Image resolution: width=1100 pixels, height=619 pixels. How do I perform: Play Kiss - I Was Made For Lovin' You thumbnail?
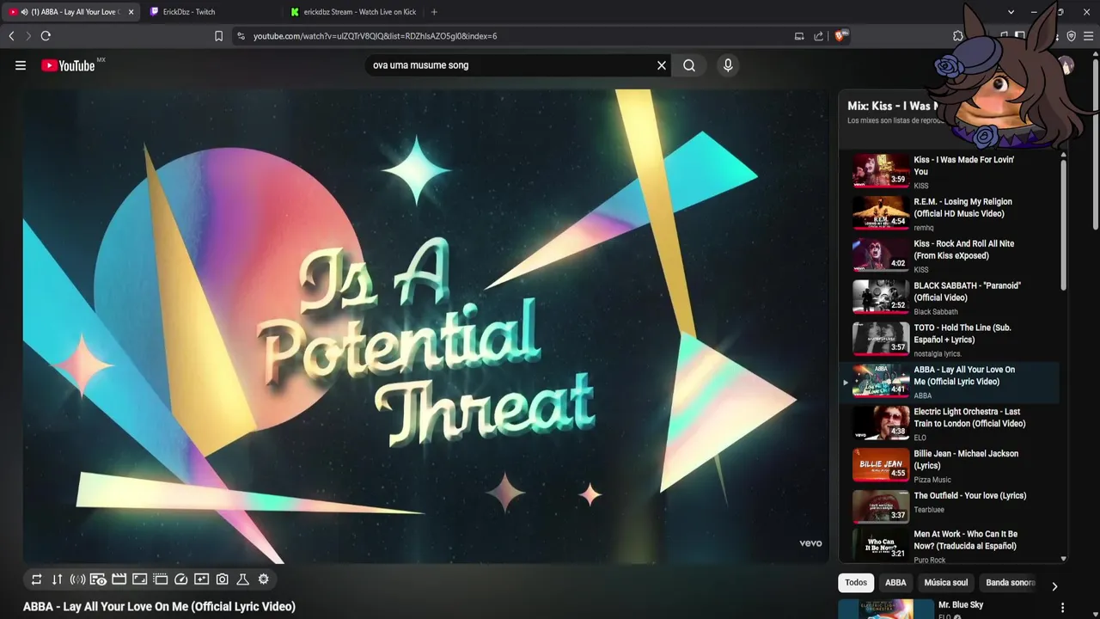click(x=880, y=170)
